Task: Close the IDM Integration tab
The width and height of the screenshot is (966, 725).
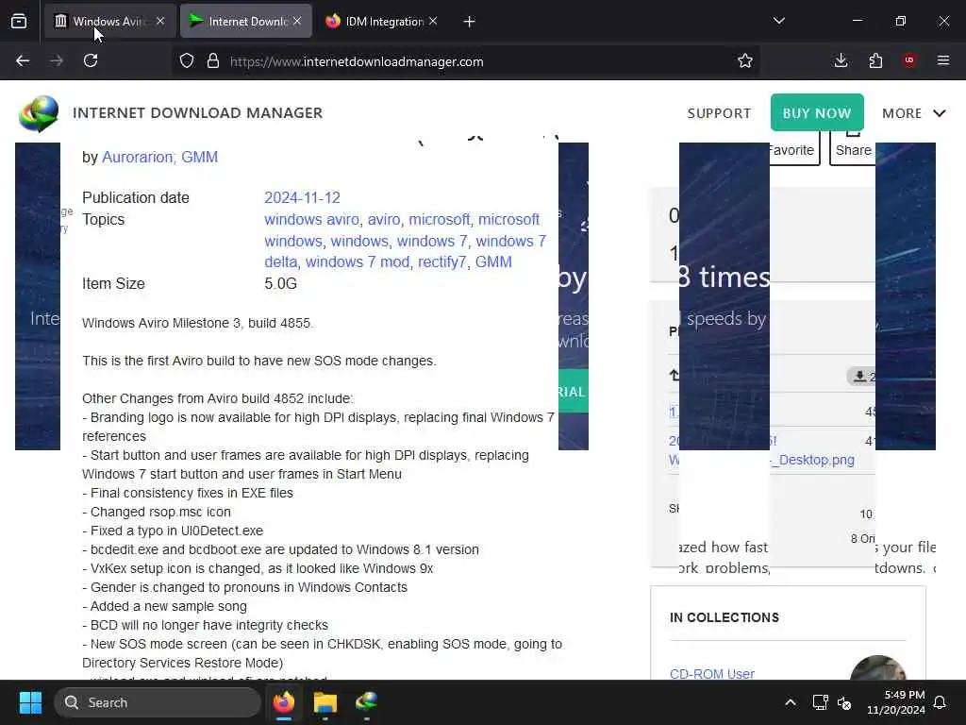Action: 433,21
